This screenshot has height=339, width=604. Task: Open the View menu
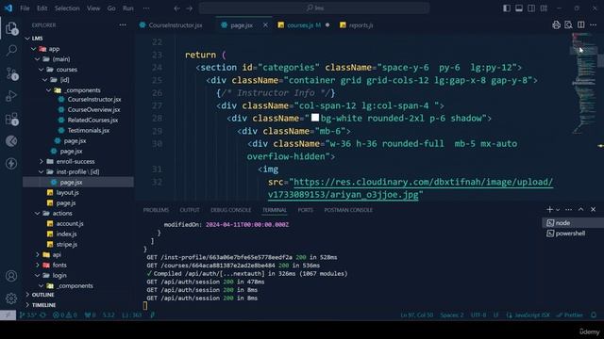(x=93, y=8)
